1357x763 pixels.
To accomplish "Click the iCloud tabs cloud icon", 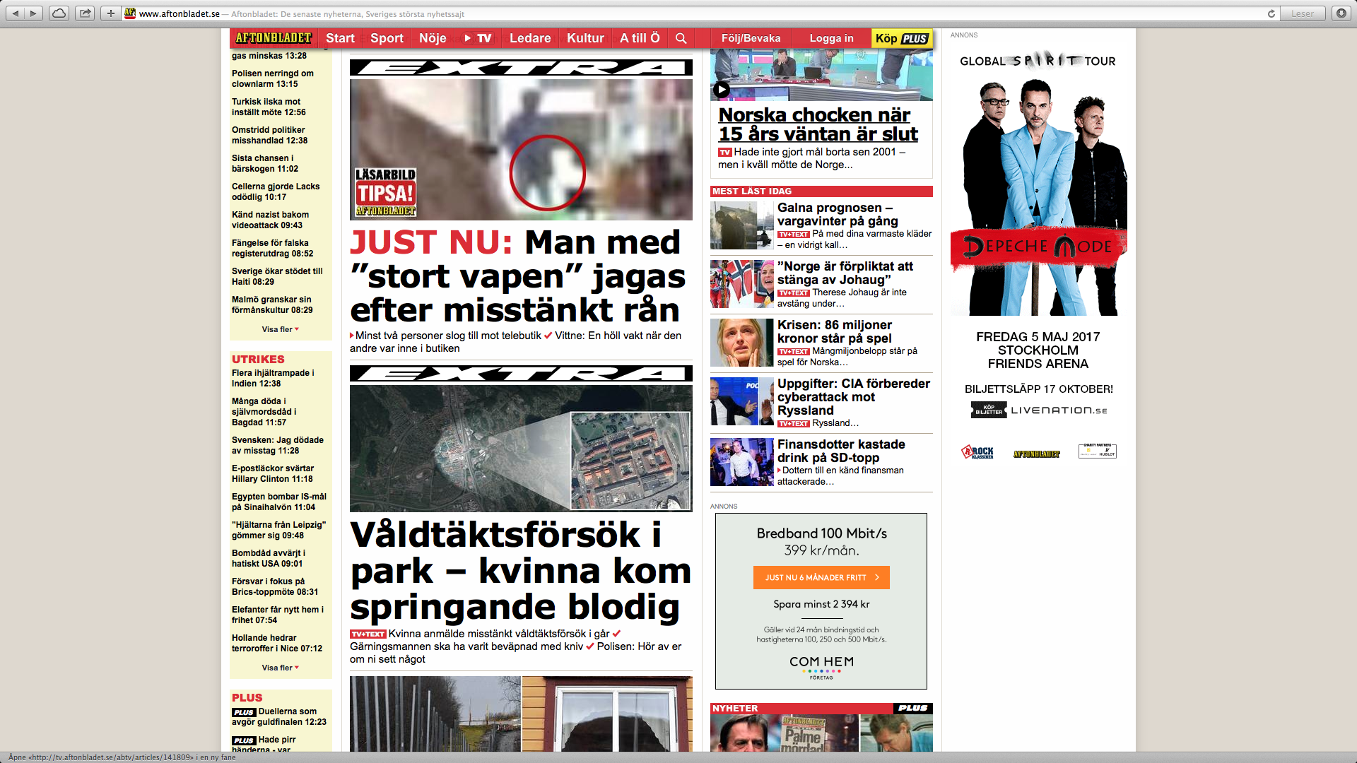I will tap(59, 13).
